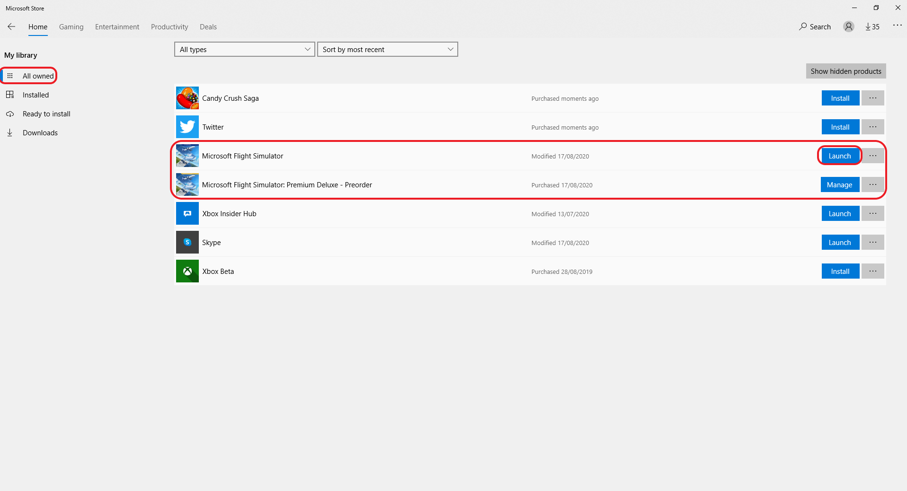Open more options for Xbox Insider Hub
The height and width of the screenshot is (491, 907).
click(873, 214)
